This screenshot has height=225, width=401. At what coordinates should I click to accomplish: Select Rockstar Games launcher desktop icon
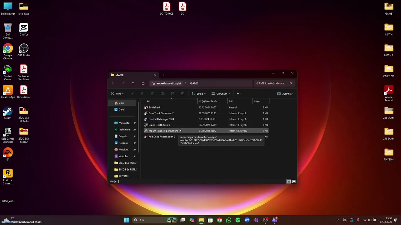(8, 177)
